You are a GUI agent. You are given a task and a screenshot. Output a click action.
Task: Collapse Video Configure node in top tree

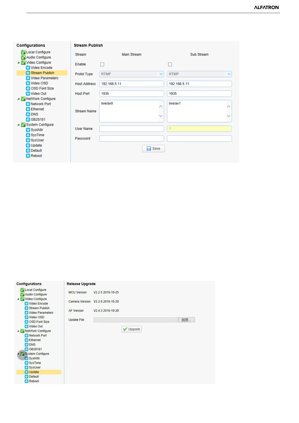point(19,63)
